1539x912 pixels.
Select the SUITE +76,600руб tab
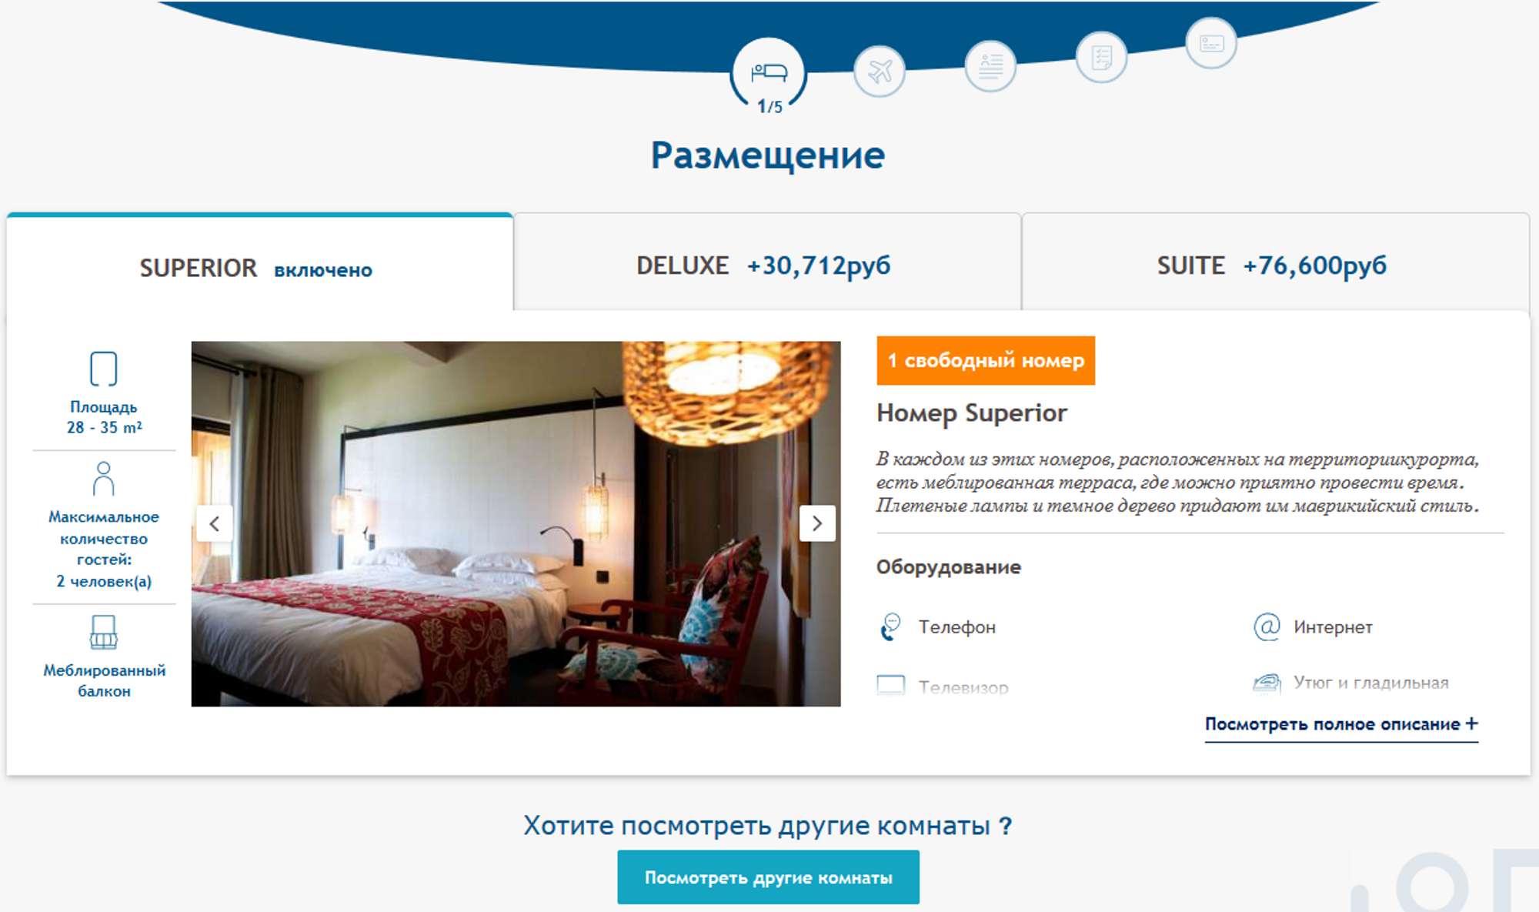pos(1276,262)
